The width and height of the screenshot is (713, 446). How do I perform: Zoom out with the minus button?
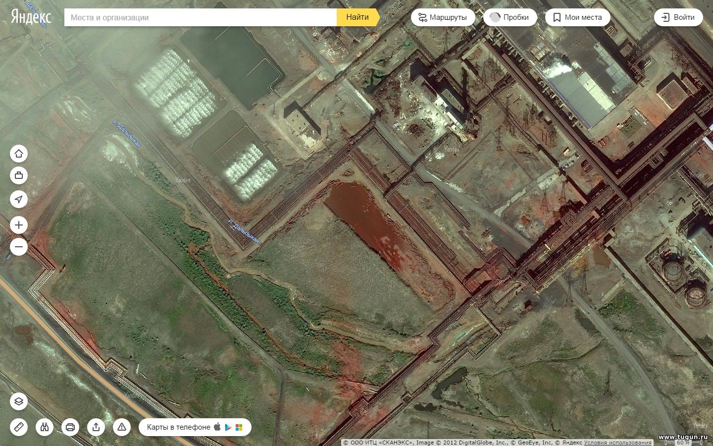coord(19,247)
